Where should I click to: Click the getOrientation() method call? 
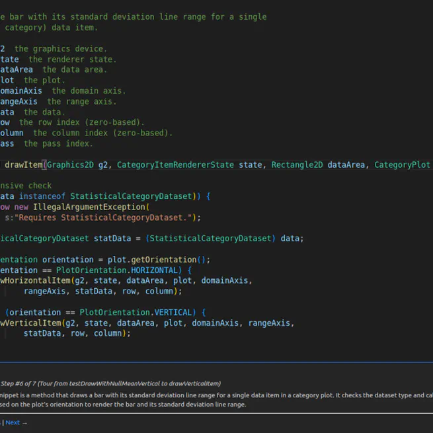(x=168, y=260)
